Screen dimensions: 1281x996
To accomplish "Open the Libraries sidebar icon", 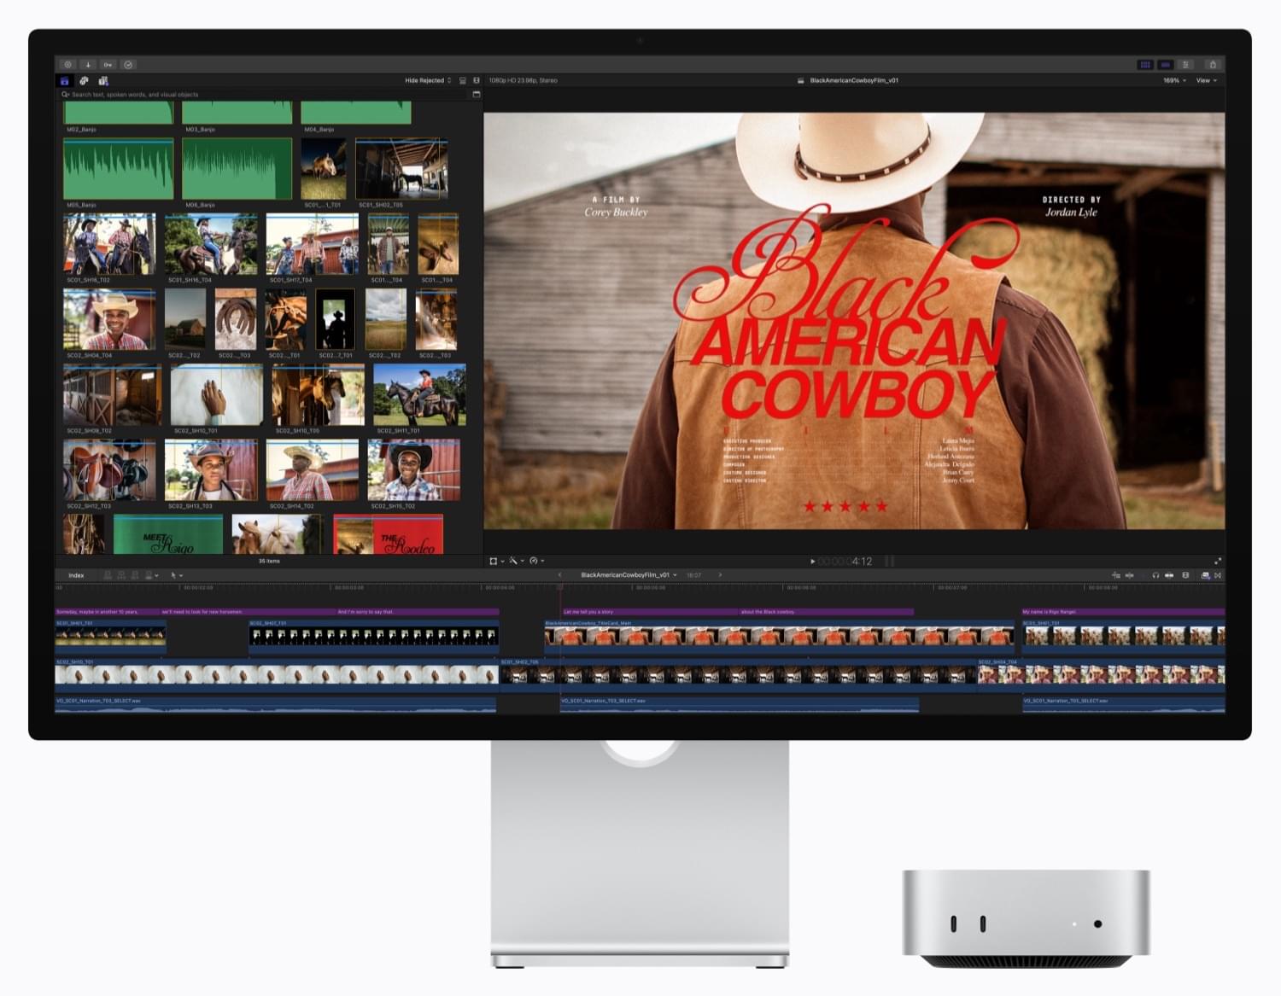I will (64, 80).
